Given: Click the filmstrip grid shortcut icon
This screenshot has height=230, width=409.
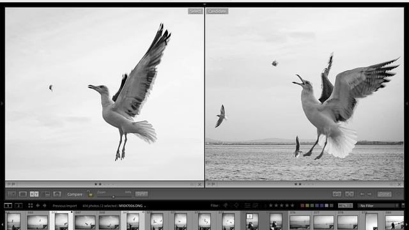Looking at the screenshot, I should (31, 206).
